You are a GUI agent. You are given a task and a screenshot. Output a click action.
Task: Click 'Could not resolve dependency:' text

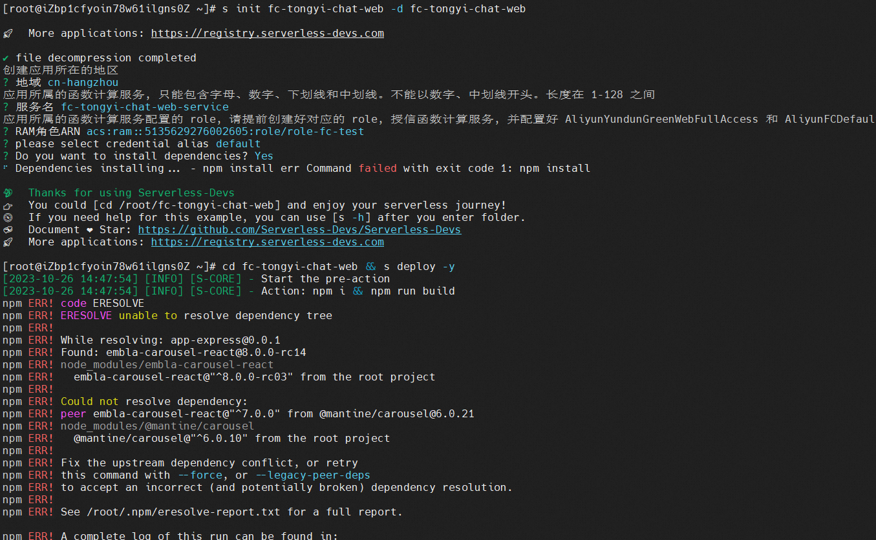(x=155, y=402)
